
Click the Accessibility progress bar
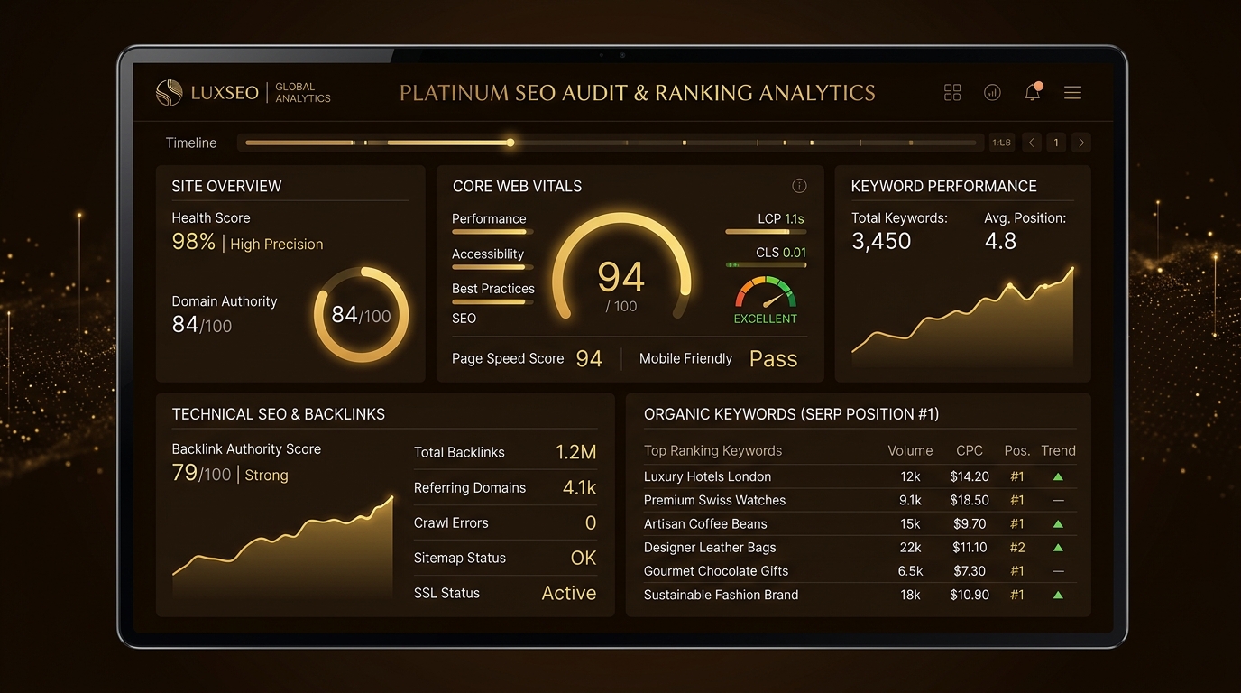point(492,267)
